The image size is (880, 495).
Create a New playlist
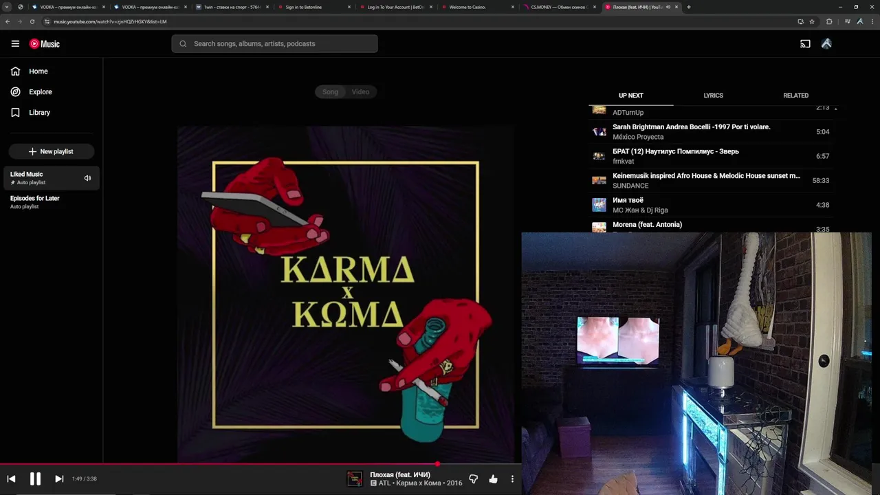[52, 151]
